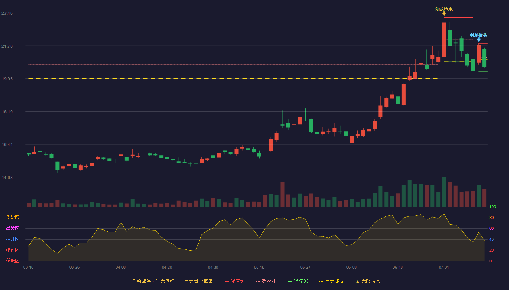This screenshot has width=509, height=290.
Task: Click the 04-20 date label
Action: point(167,267)
